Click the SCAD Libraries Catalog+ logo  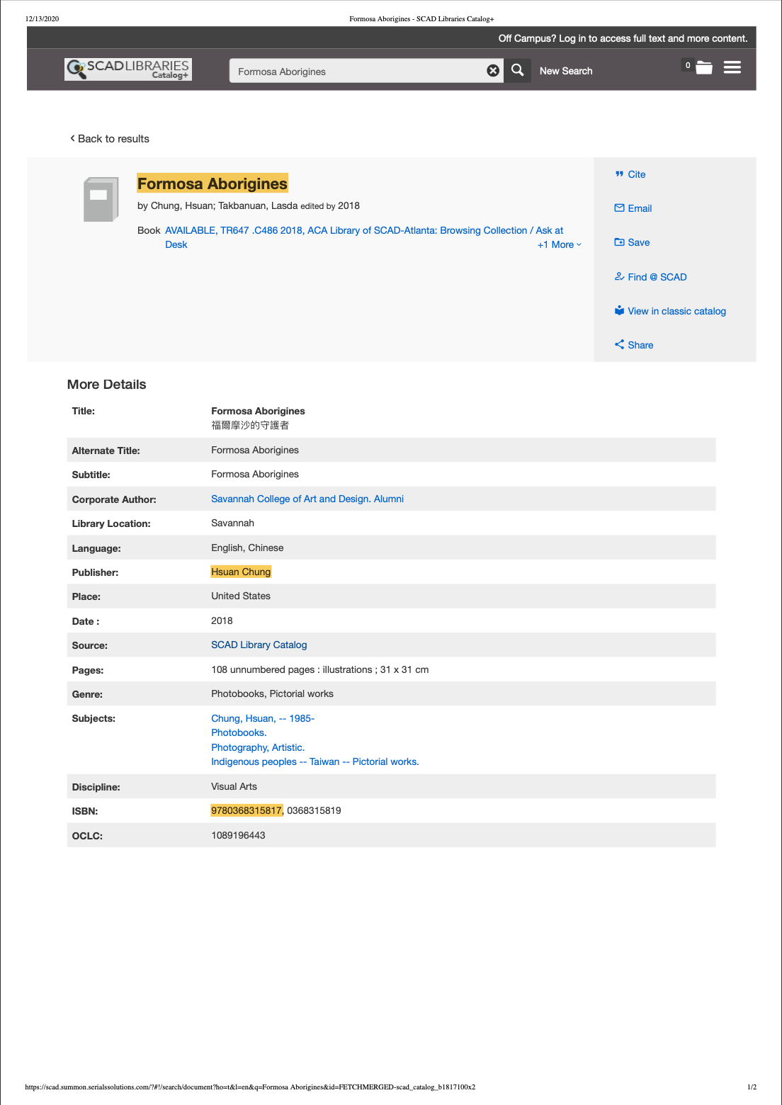click(x=128, y=69)
